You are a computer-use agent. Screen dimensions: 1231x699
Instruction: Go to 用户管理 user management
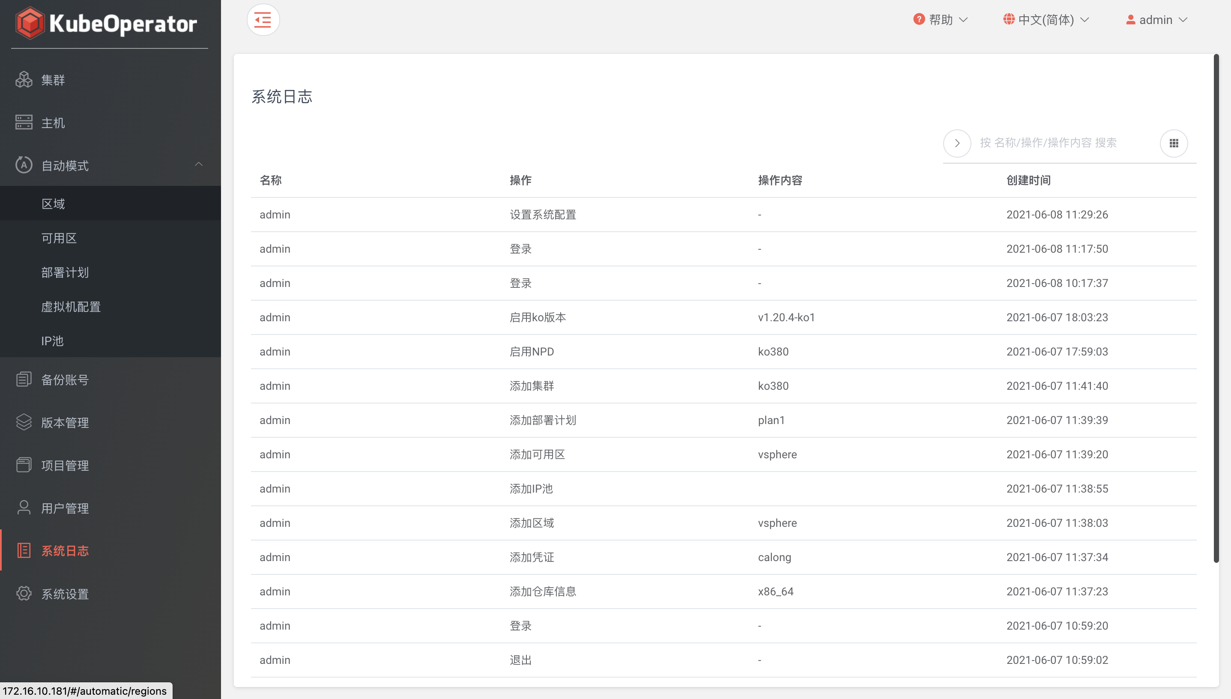[x=65, y=508]
